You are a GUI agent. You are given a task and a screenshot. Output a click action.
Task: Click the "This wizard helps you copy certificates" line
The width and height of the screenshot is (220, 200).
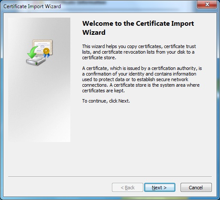(139, 46)
